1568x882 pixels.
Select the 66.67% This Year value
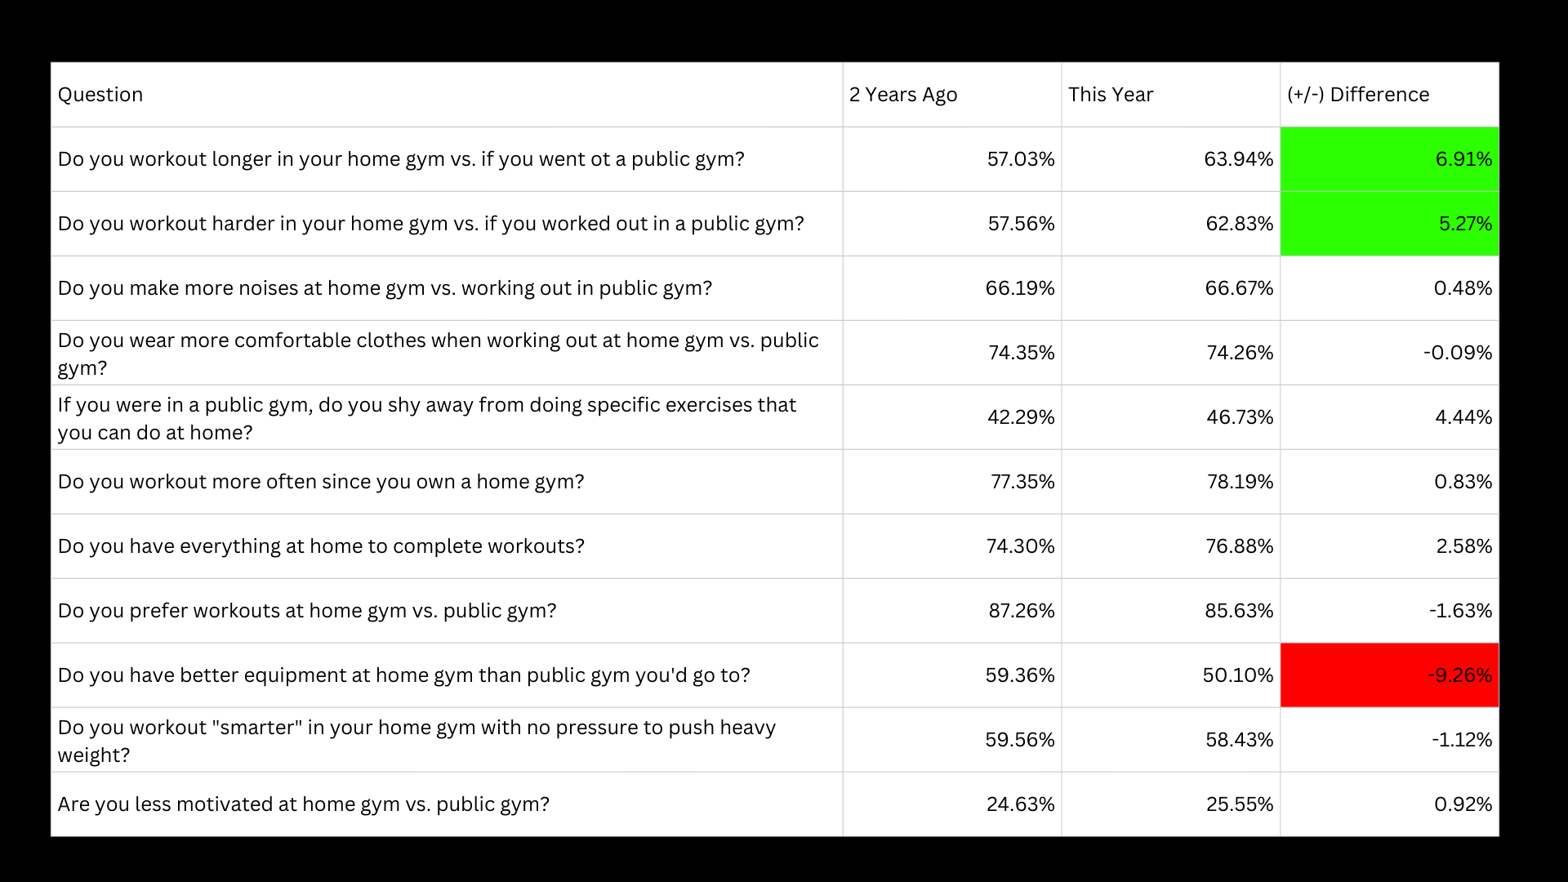pyautogui.click(x=1239, y=288)
